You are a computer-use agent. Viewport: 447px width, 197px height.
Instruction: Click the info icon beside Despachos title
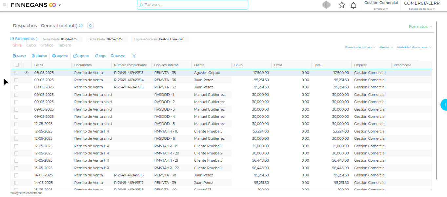click(81, 26)
